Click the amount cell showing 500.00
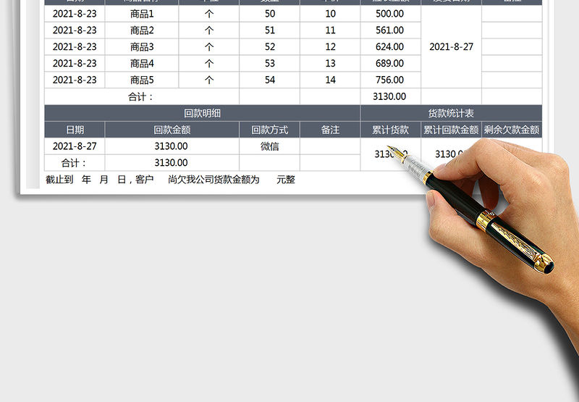579x402 pixels. 390,14
